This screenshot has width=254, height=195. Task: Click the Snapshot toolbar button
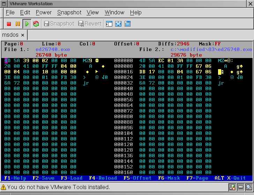[59, 24]
